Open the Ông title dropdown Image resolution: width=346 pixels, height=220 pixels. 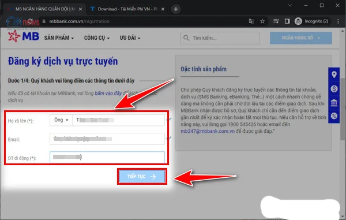(x=61, y=120)
